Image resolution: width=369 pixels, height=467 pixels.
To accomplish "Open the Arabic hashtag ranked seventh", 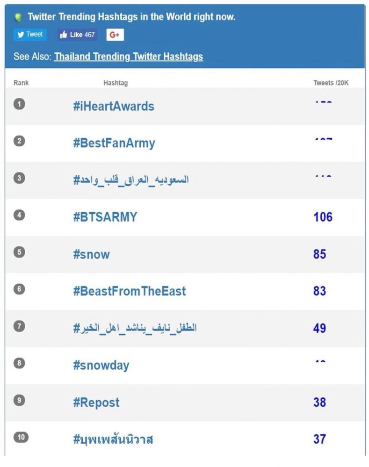I will pos(135,328).
